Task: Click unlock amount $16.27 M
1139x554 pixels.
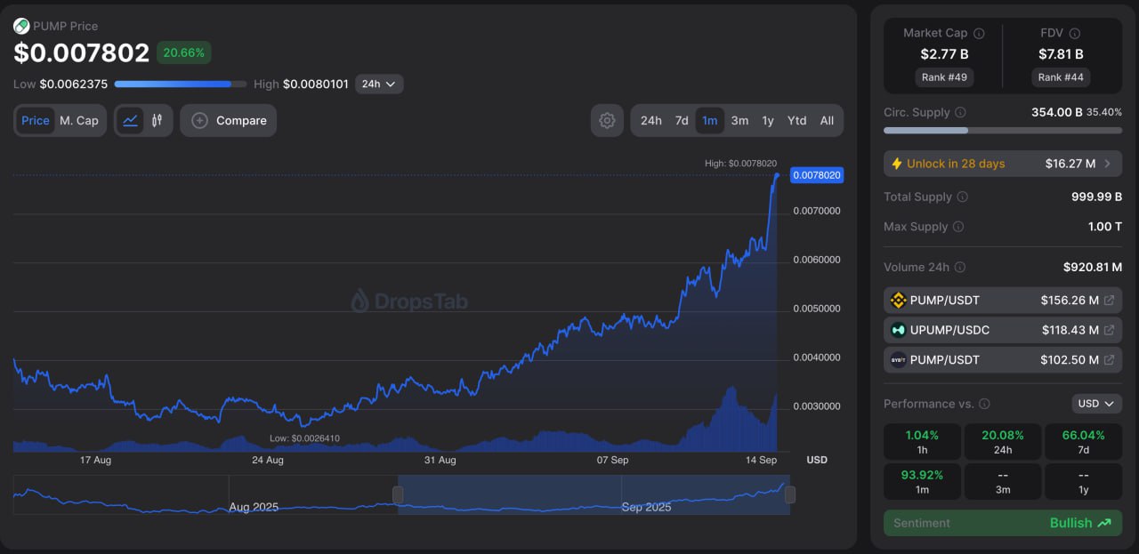Action: tap(1070, 164)
